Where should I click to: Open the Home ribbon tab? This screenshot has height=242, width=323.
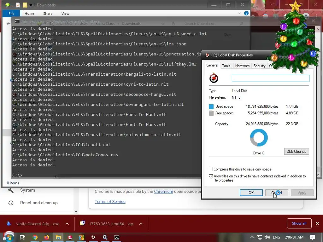29,14
